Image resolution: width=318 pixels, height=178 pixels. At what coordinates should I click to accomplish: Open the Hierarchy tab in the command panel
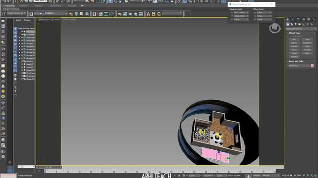[298, 19]
